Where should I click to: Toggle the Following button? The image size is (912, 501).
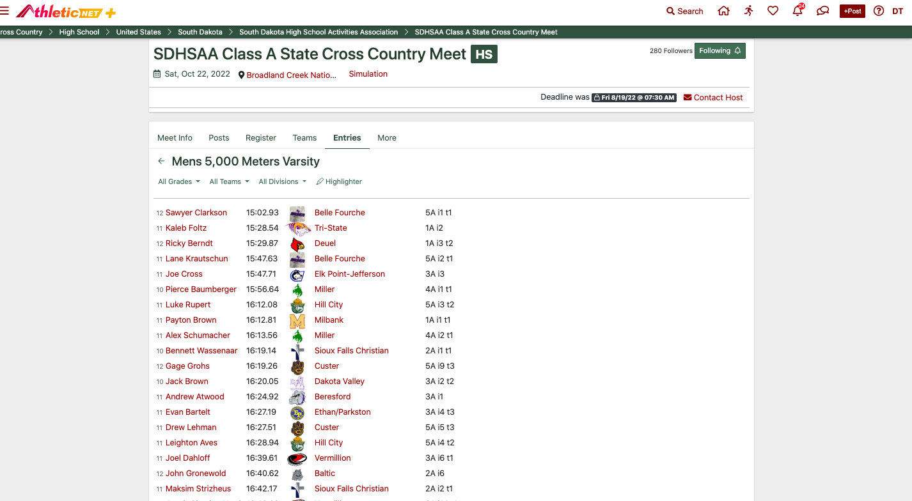[x=720, y=50]
